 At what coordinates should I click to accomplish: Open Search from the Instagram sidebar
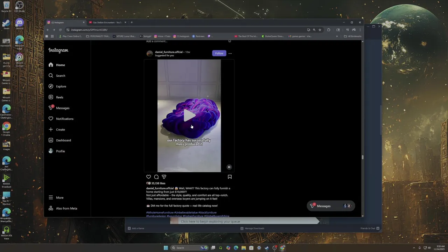click(x=57, y=76)
